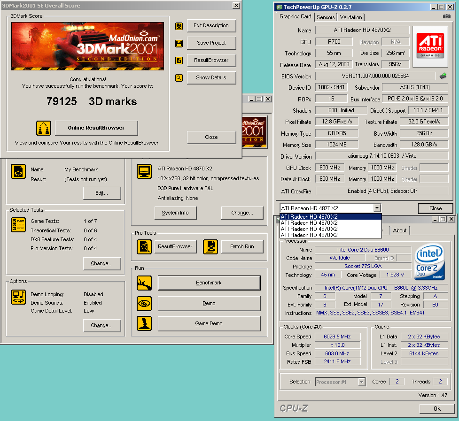Choose highlighted first ATI Radeon HD 4870 X2 entry
Screen dimensions: 459x421
pyautogui.click(x=331, y=217)
